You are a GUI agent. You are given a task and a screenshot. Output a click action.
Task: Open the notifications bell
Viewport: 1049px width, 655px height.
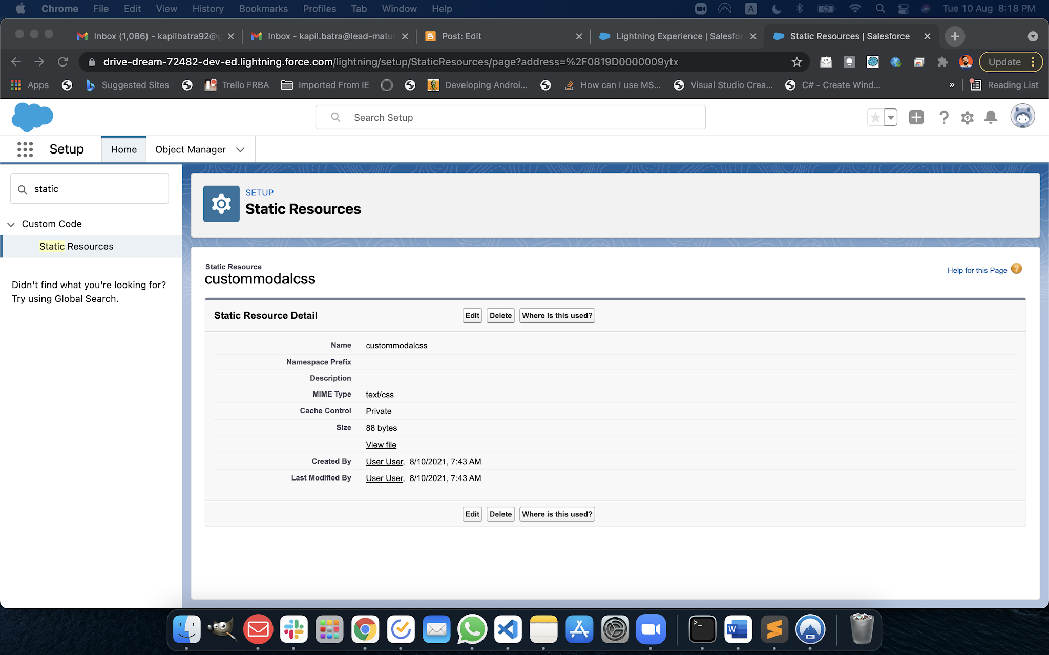click(x=991, y=117)
